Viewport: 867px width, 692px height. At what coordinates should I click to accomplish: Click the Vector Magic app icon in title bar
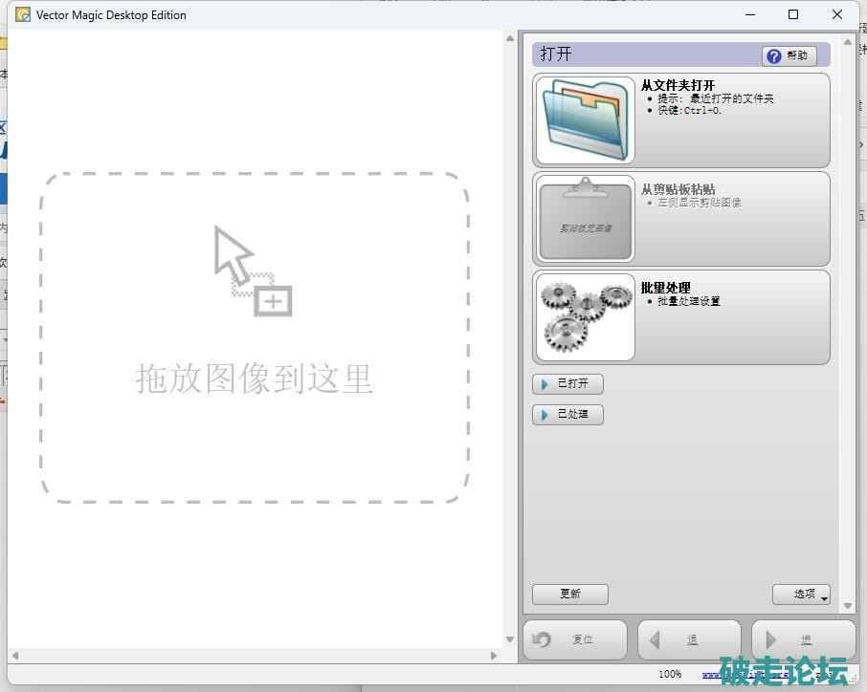pos(23,15)
